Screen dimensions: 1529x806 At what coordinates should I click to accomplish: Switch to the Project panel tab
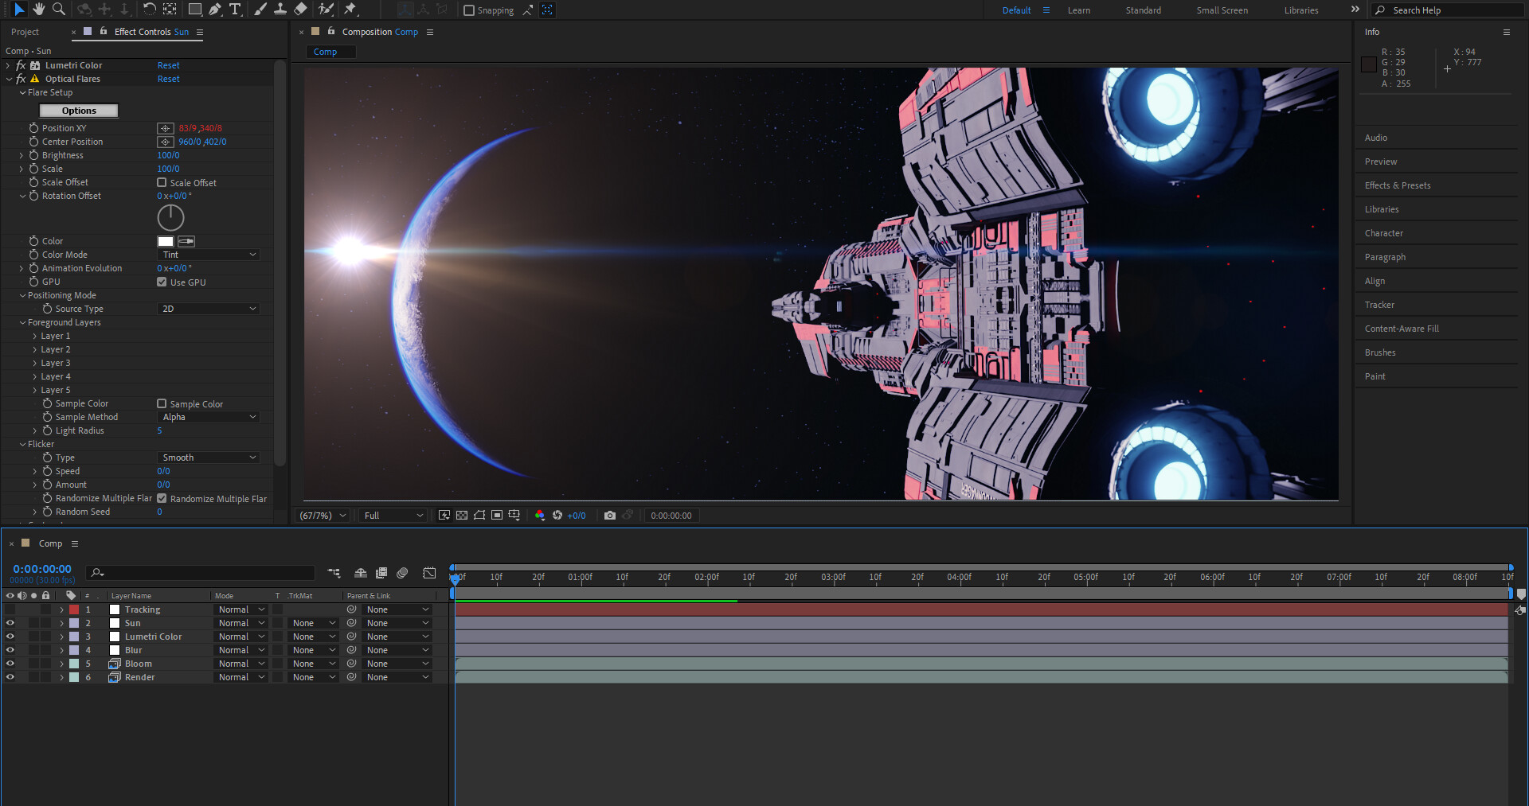(x=25, y=32)
